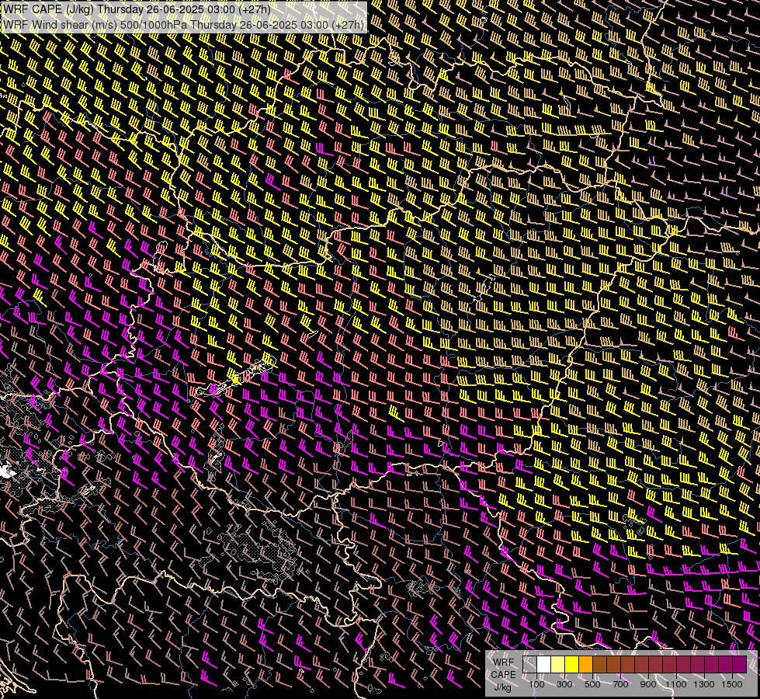Click the 1100 legend value
The height and width of the screenshot is (699, 760).
[675, 684]
